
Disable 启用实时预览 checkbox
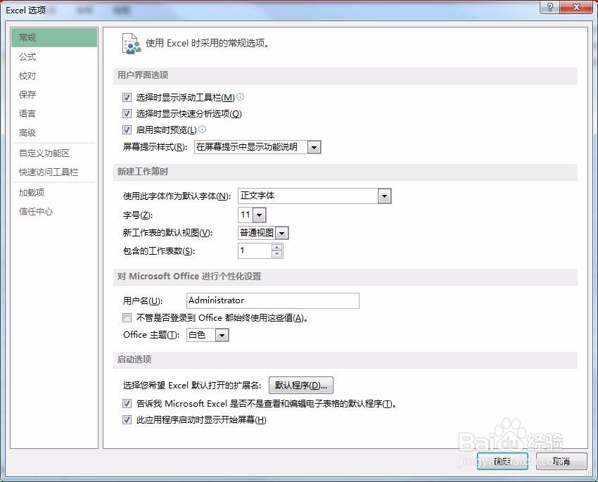click(127, 130)
